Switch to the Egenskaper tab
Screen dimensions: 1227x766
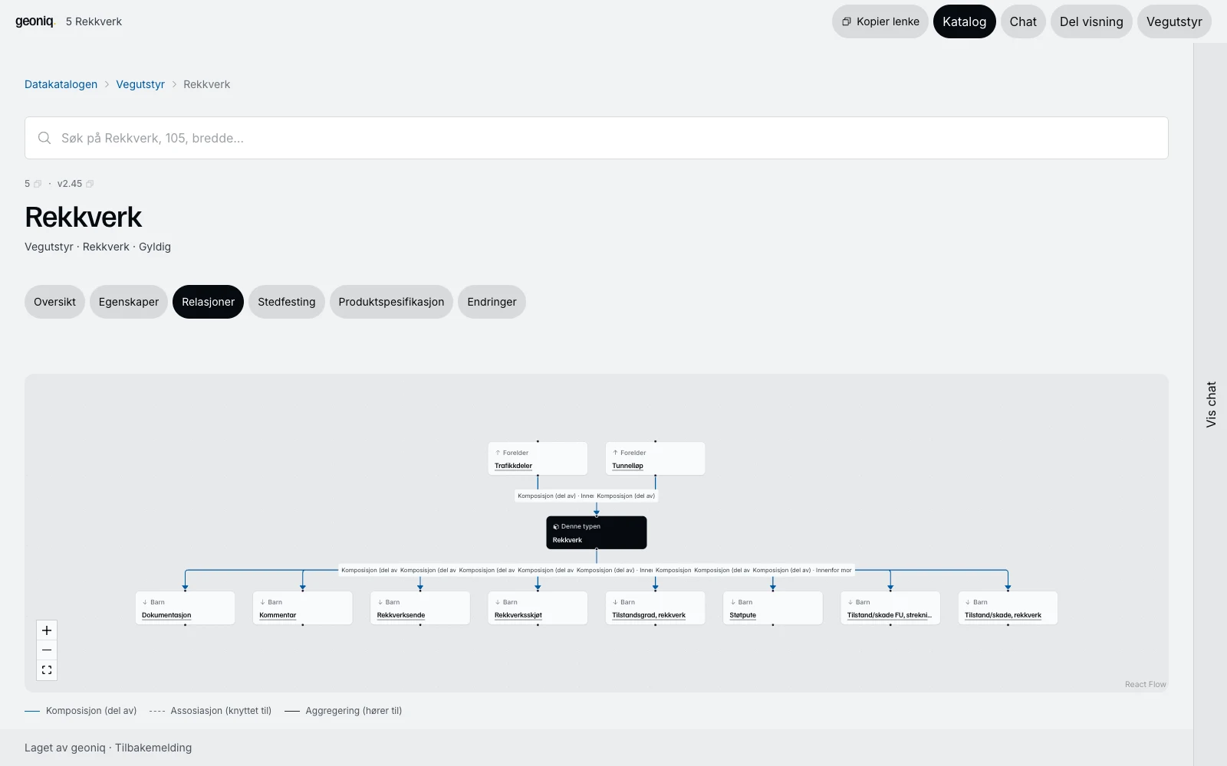[x=129, y=302]
